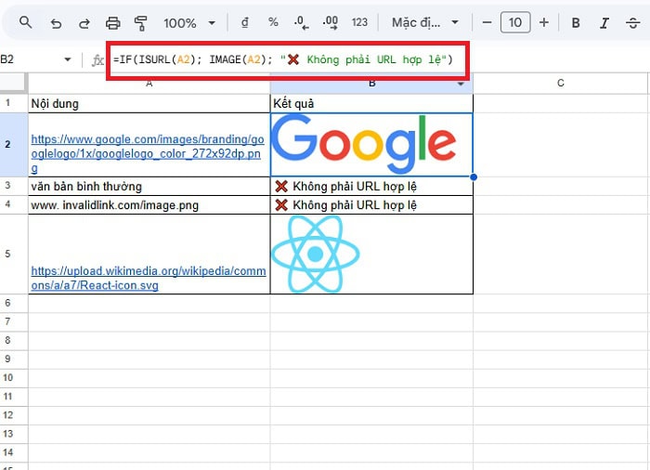
Task: Toggle italic formatting
Action: (604, 22)
